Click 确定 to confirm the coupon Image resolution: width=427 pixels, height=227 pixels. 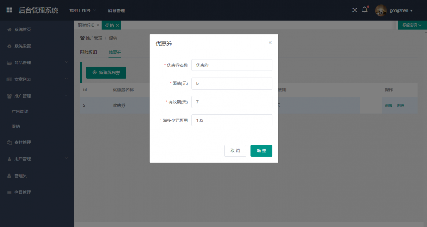point(261,151)
